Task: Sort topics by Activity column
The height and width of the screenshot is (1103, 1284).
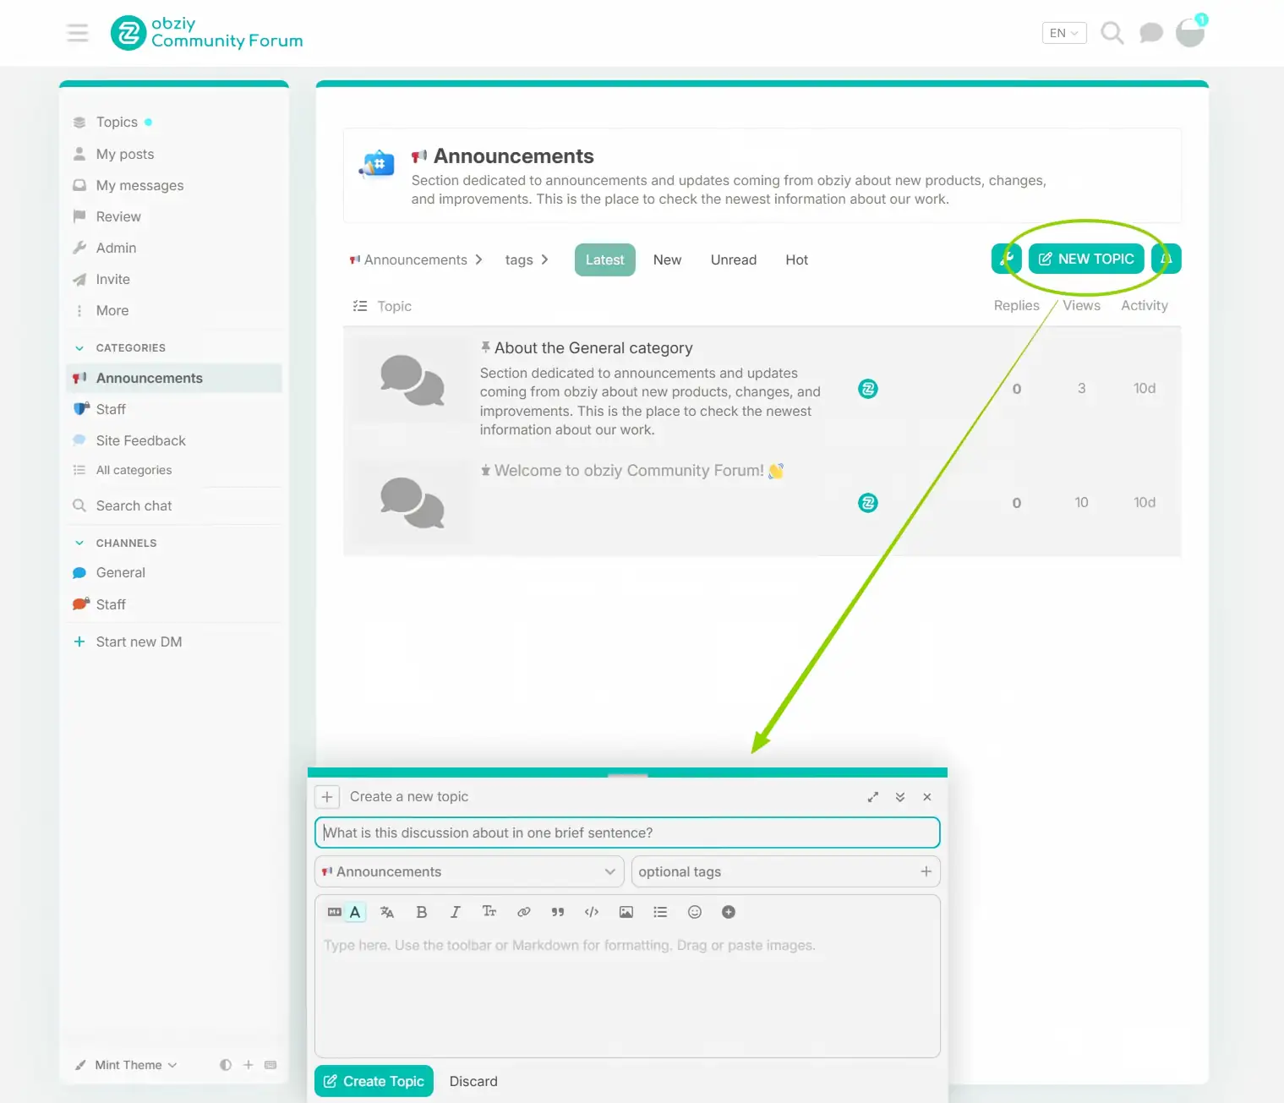Action: 1145,305
